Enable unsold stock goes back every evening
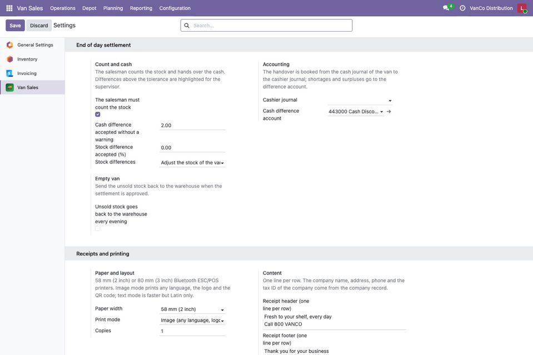The height and width of the screenshot is (355, 533). point(98,229)
